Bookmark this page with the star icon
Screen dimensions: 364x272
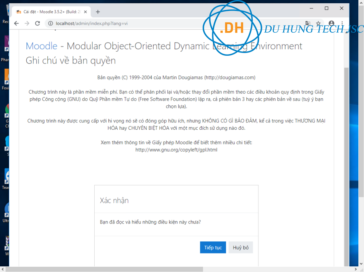(x=319, y=23)
